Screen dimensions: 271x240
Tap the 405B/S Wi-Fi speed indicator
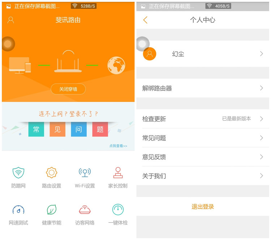click(x=218, y=6)
